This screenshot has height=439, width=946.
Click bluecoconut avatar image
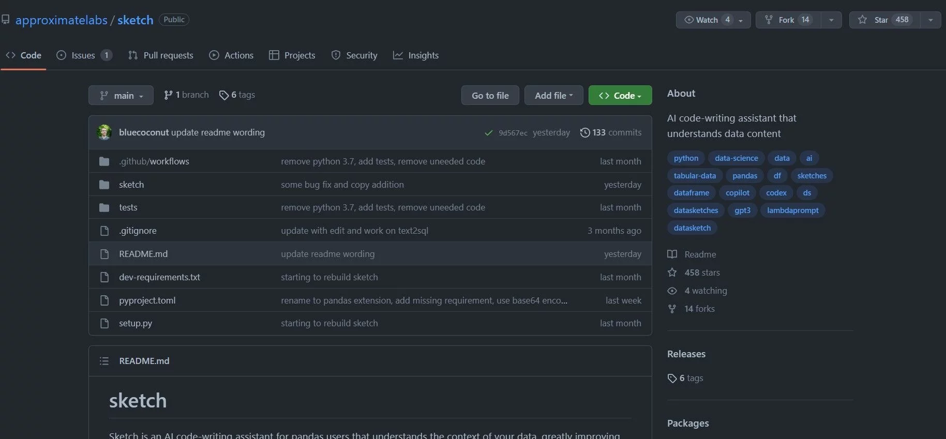click(x=104, y=132)
